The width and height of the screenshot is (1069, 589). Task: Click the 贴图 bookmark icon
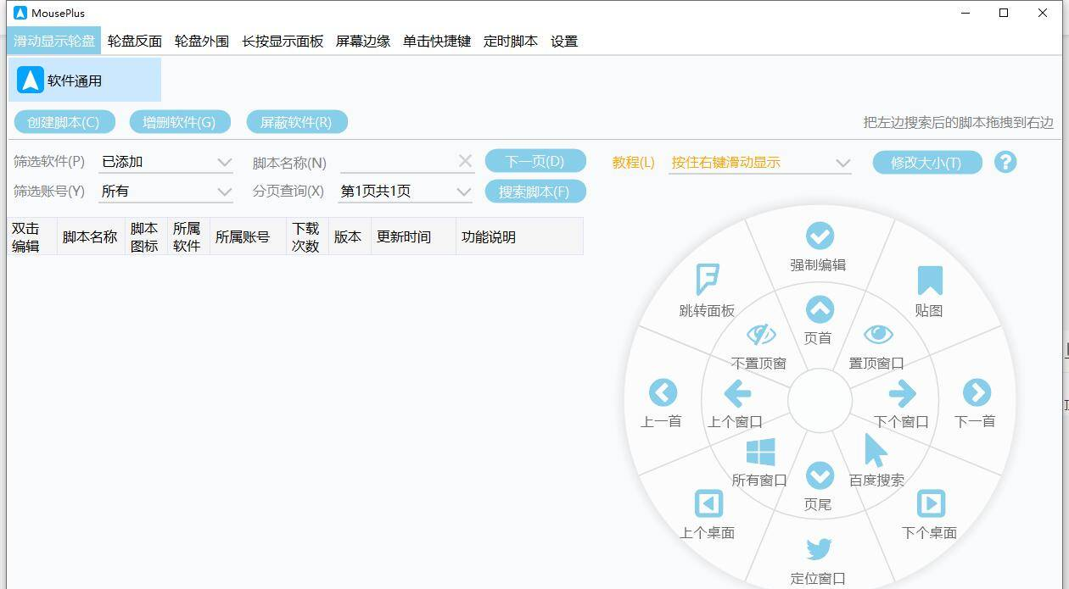(x=930, y=281)
